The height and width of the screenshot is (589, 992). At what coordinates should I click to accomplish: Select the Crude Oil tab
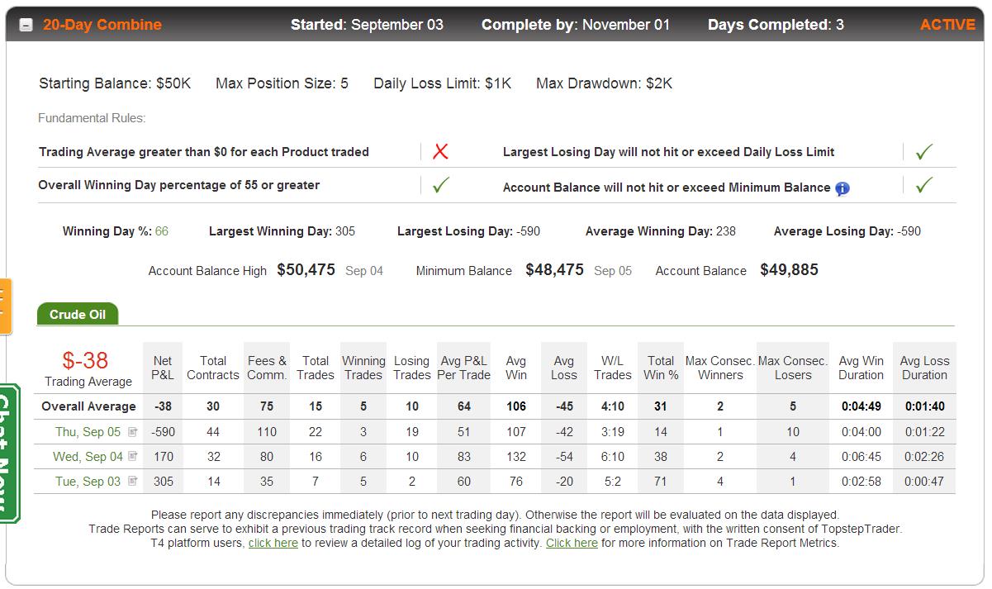pos(78,315)
